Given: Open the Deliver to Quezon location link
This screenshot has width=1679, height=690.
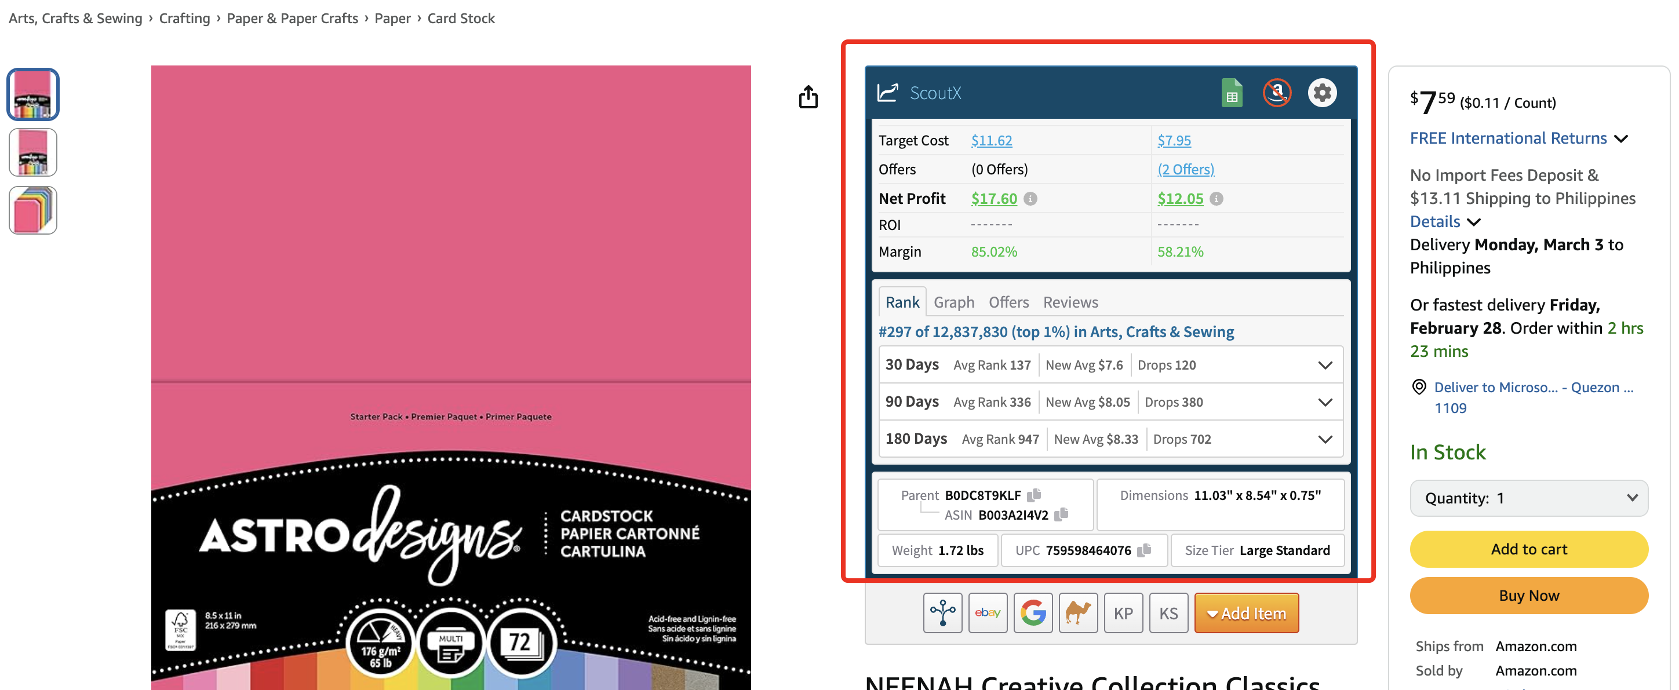Looking at the screenshot, I should click(1534, 397).
